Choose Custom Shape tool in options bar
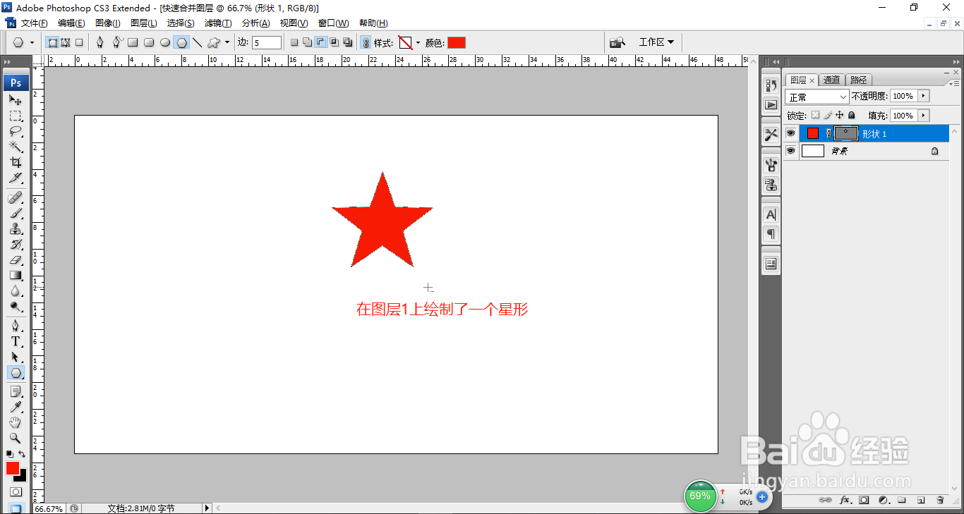The width and height of the screenshot is (964, 514). pyautogui.click(x=214, y=43)
